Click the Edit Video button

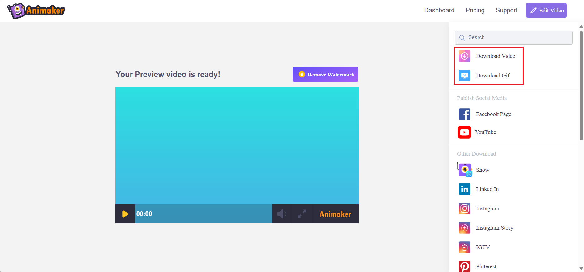pyautogui.click(x=546, y=10)
